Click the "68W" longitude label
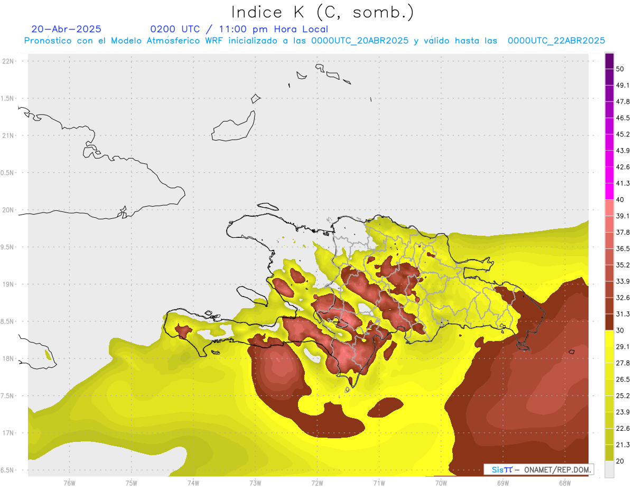This screenshot has height=490, width=634. [564, 483]
